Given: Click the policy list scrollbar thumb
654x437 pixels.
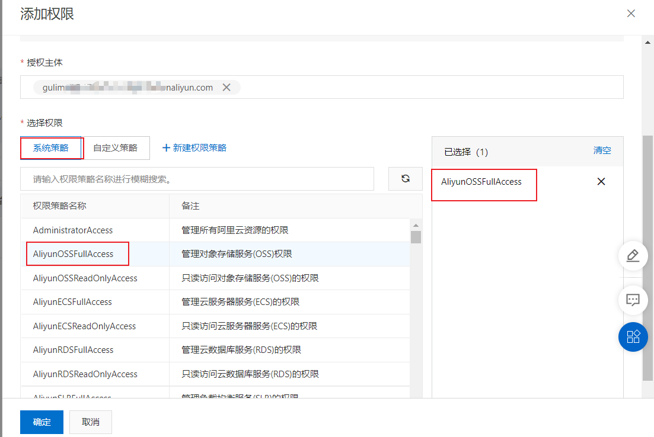Looking at the screenshot, I should [x=416, y=237].
